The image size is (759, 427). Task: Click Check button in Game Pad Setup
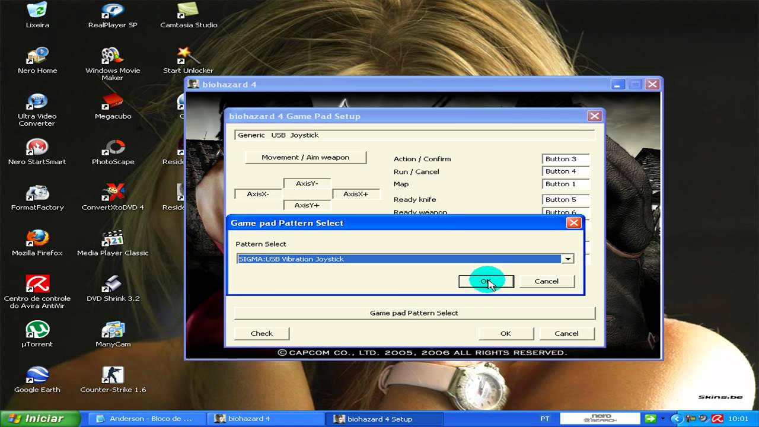click(261, 333)
